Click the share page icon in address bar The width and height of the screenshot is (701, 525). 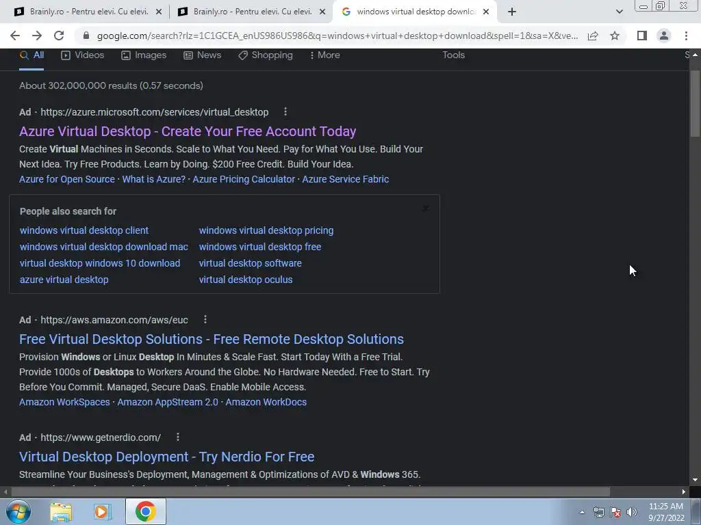pos(593,36)
